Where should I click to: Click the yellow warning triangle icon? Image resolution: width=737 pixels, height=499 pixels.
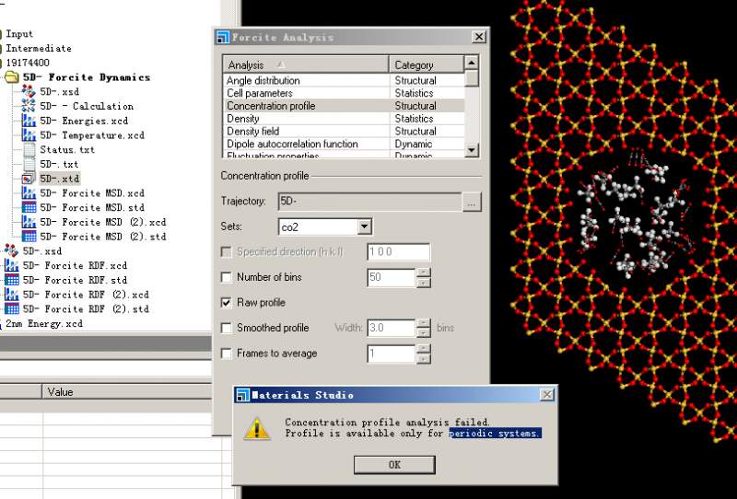coord(257,428)
